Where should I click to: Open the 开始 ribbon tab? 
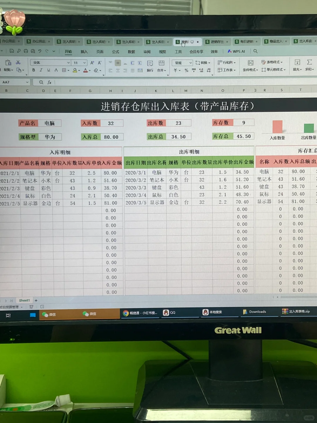[x=68, y=51]
